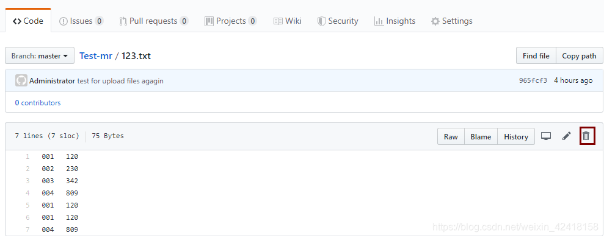Open commit message 'test for upload files agagin'
The width and height of the screenshot is (604, 238).
coord(120,81)
